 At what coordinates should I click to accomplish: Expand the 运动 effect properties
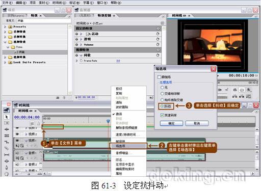tap(81, 34)
